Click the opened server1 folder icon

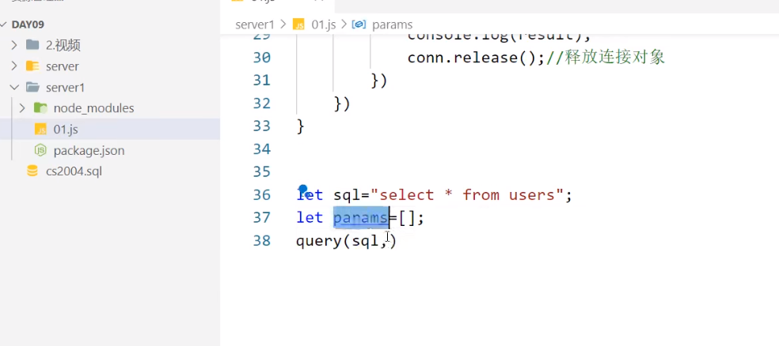tap(32, 87)
